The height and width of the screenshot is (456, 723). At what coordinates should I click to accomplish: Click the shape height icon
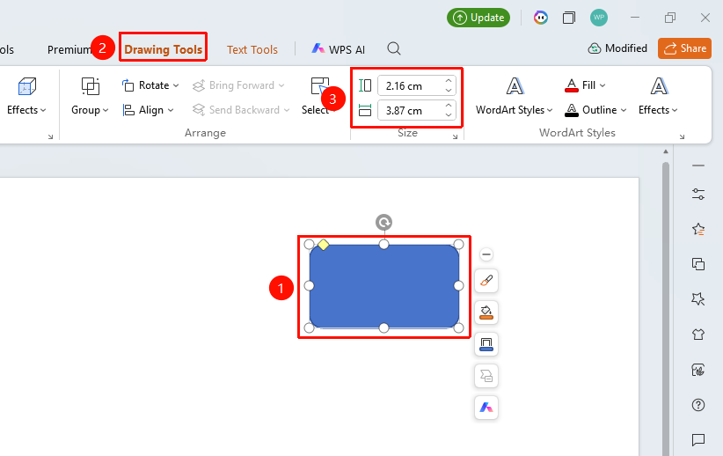coord(365,85)
